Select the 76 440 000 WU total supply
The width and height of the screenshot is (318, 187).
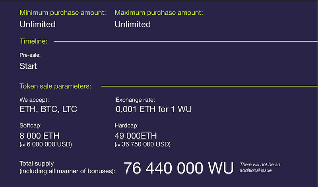[178, 168]
